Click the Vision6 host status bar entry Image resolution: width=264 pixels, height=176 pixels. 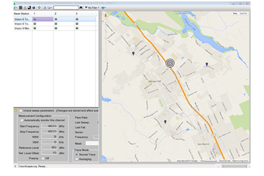[28, 166]
